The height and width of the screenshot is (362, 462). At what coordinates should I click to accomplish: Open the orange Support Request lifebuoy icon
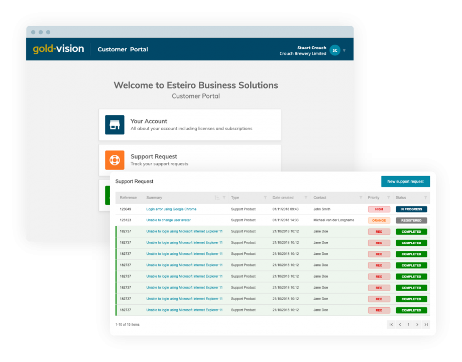coord(114,160)
